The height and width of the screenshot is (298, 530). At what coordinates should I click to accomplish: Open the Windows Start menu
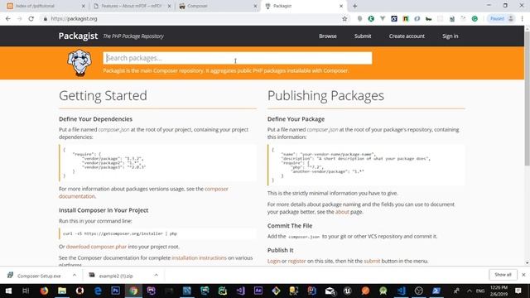(x=8, y=291)
